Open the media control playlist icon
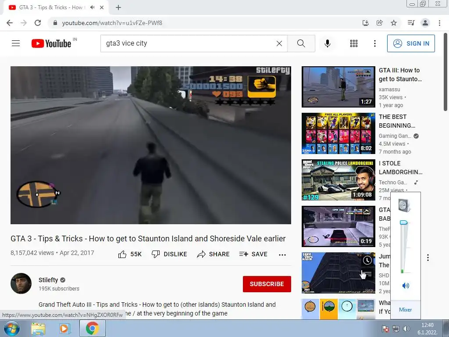The width and height of the screenshot is (449, 337). (411, 23)
